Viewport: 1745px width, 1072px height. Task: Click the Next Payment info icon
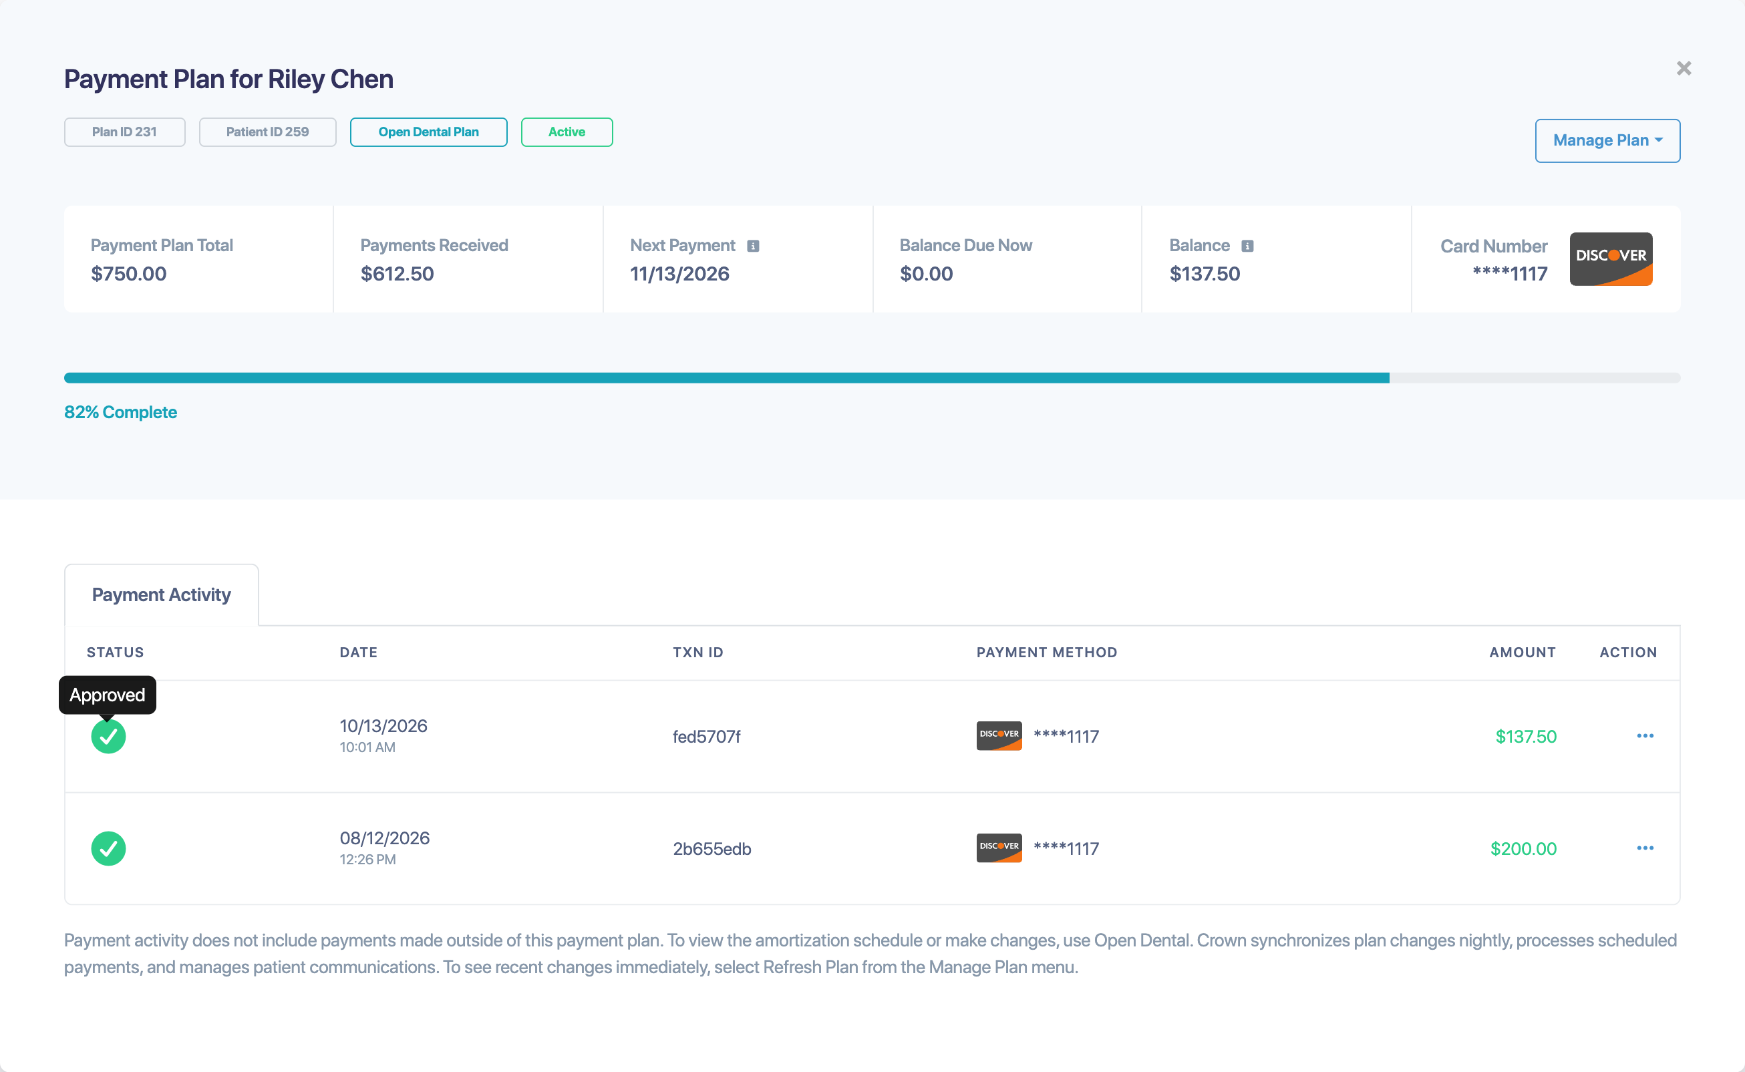point(753,246)
